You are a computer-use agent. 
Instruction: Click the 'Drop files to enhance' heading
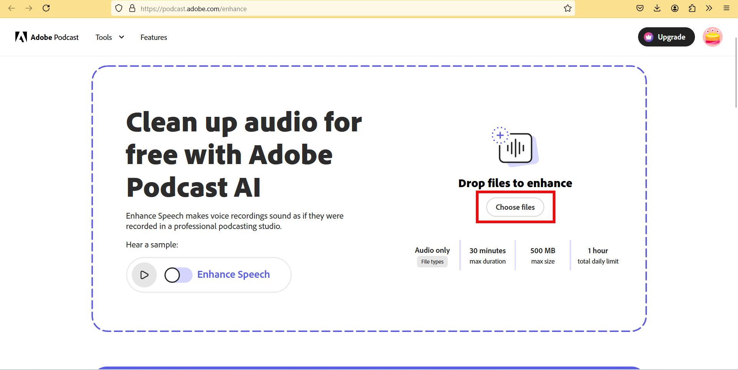click(x=515, y=183)
